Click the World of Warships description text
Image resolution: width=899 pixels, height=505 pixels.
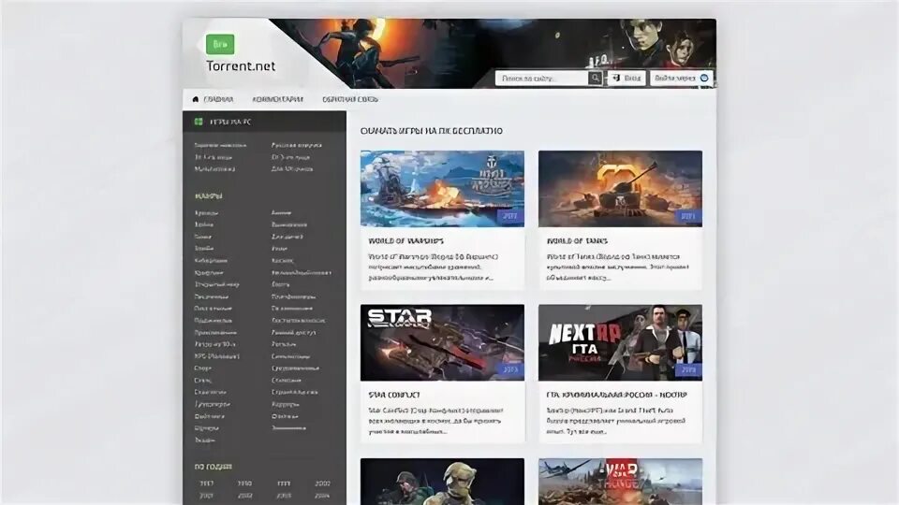(434, 267)
